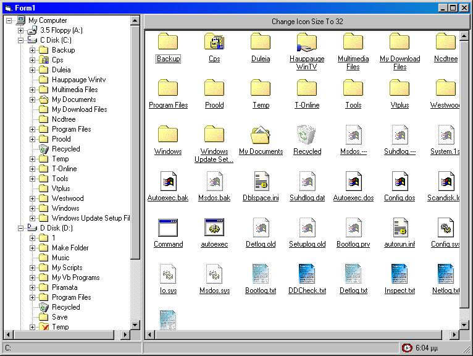Select the Hauppauge WinTV shared folder icon

click(x=307, y=42)
